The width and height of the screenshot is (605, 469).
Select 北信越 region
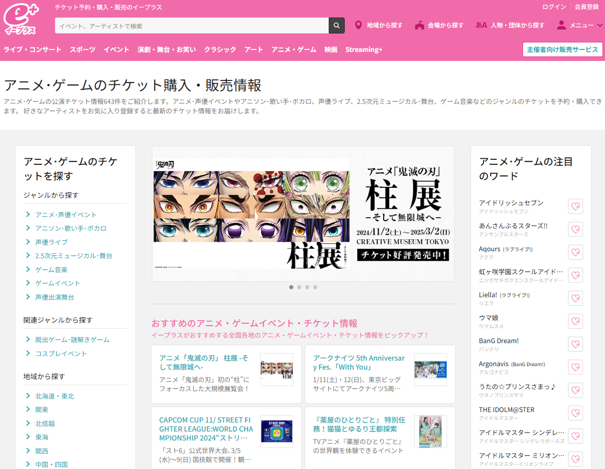(x=45, y=424)
